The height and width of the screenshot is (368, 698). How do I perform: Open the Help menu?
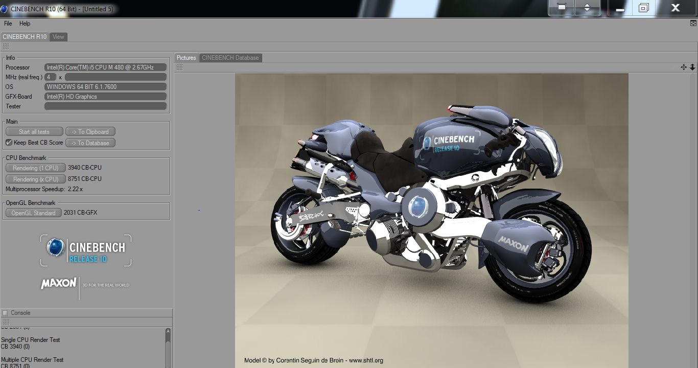tap(25, 24)
